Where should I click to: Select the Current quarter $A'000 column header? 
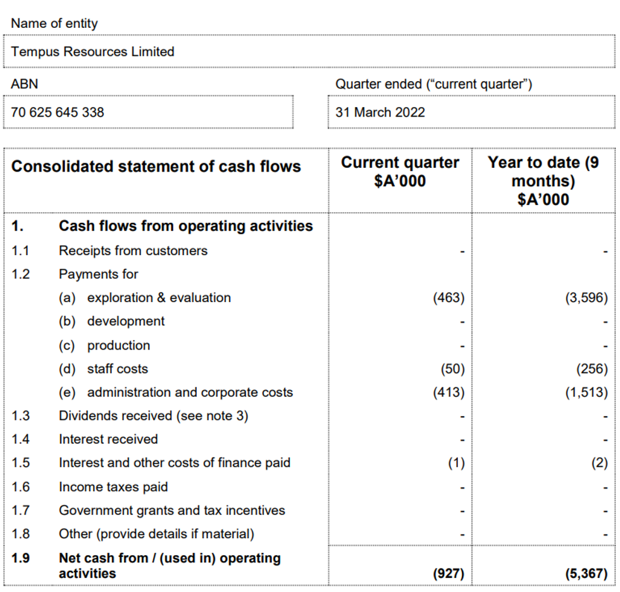tap(400, 172)
